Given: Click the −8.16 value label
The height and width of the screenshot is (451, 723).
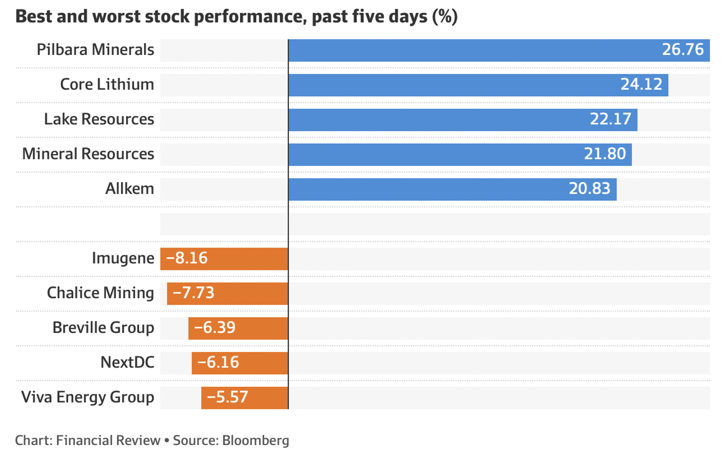Looking at the screenshot, I should point(187,258).
